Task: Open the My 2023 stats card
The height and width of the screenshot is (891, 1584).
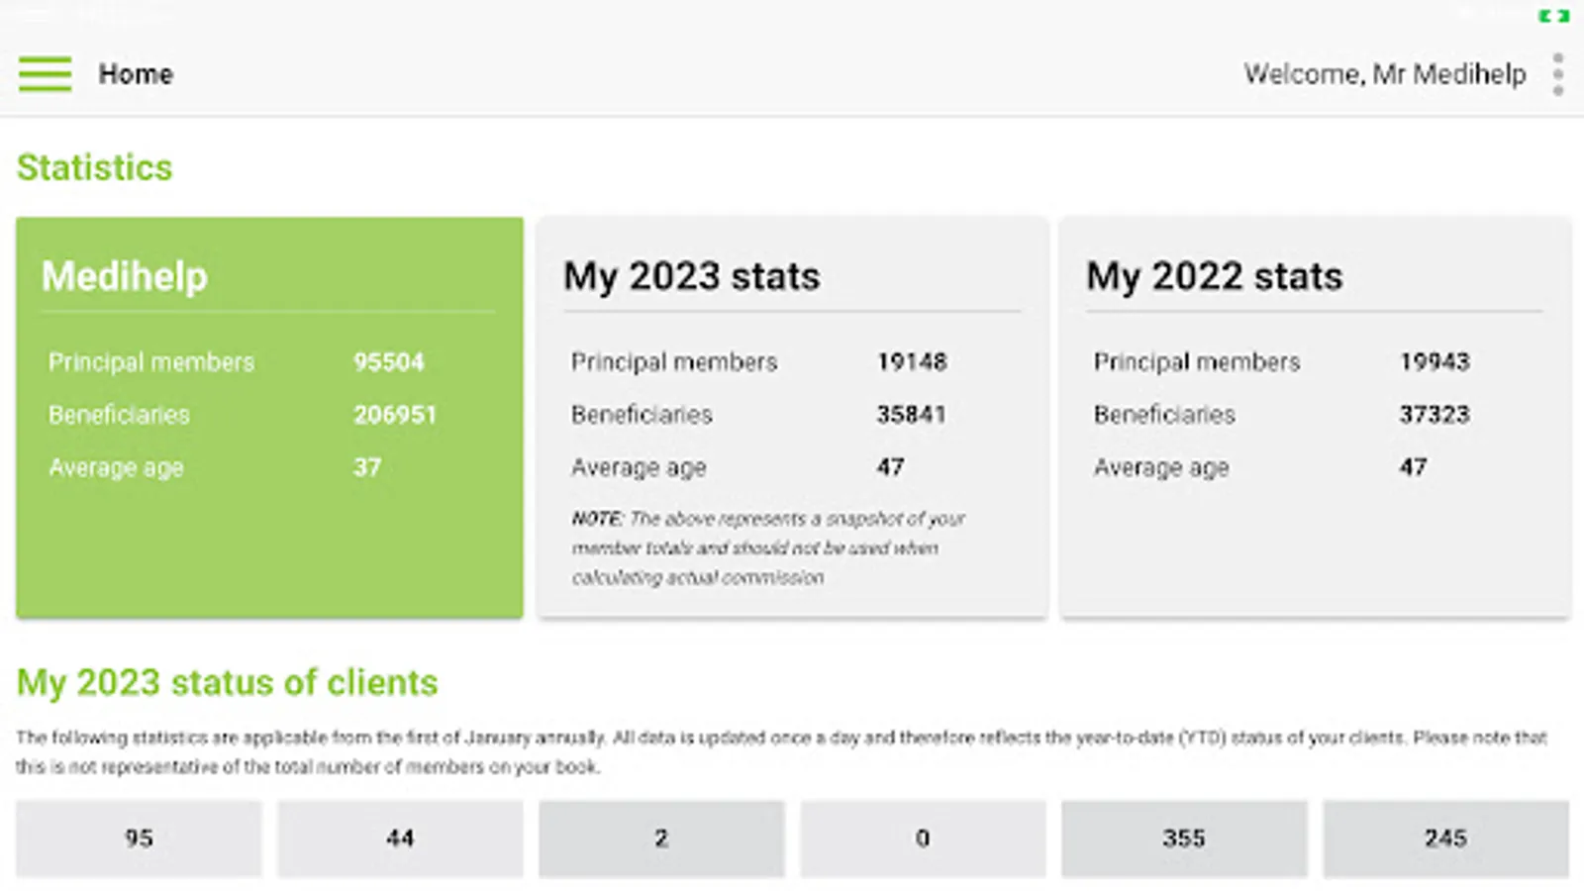Action: (792, 418)
